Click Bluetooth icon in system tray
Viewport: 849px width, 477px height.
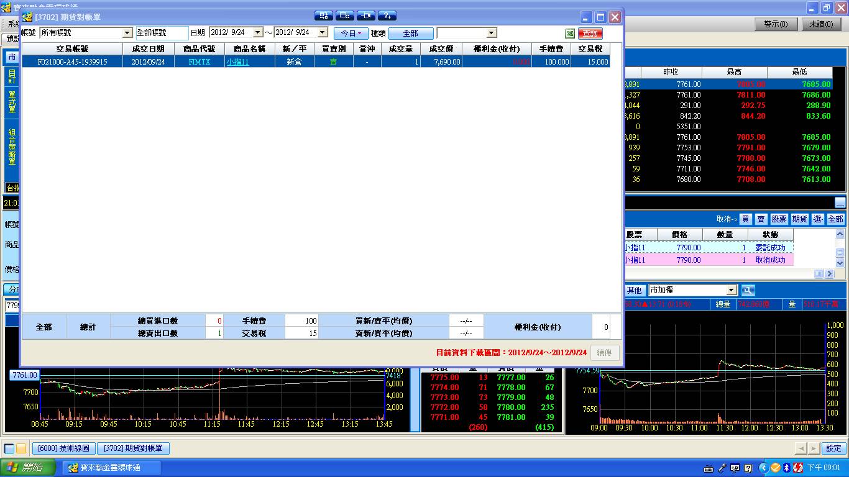point(786,468)
